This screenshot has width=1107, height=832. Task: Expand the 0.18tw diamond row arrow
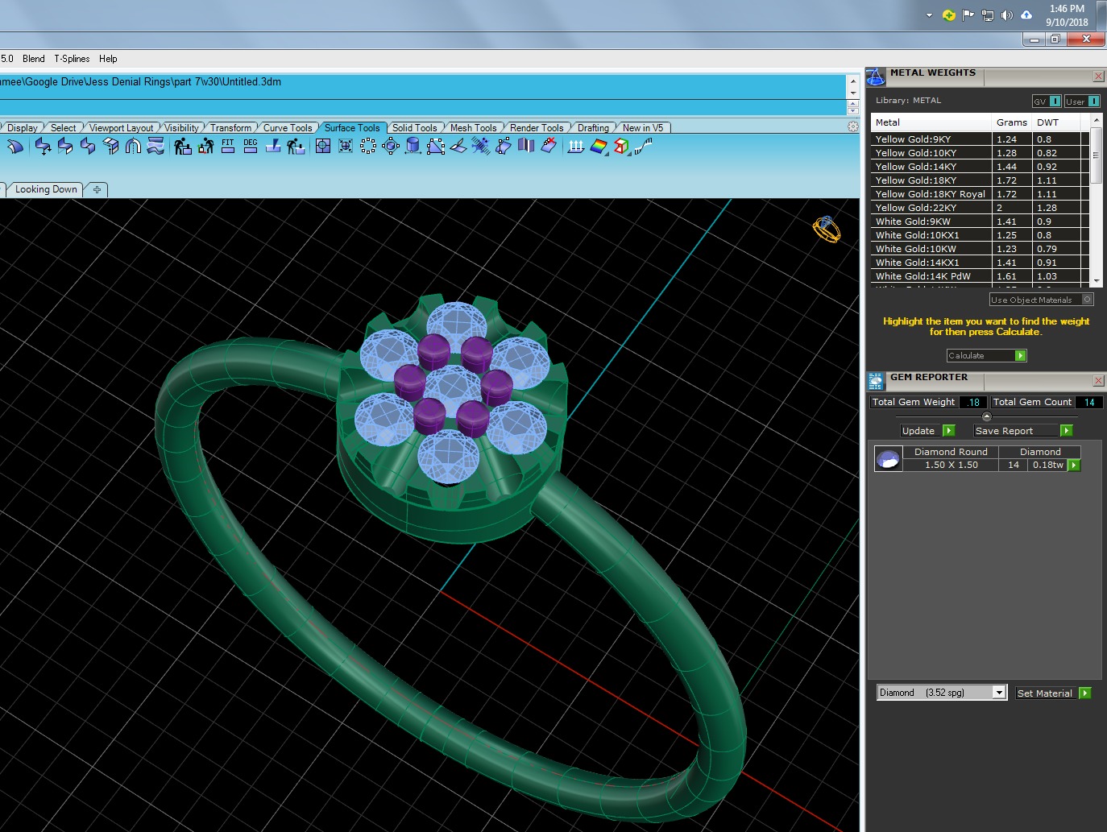point(1074,466)
